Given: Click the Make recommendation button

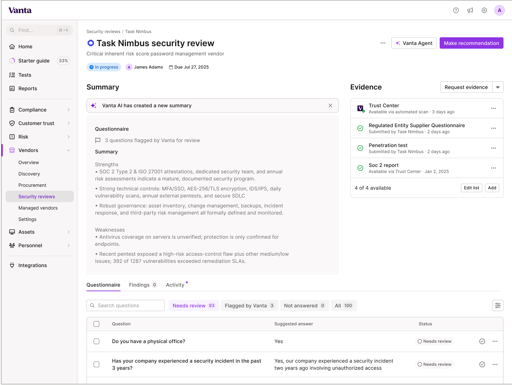Looking at the screenshot, I should coord(471,43).
